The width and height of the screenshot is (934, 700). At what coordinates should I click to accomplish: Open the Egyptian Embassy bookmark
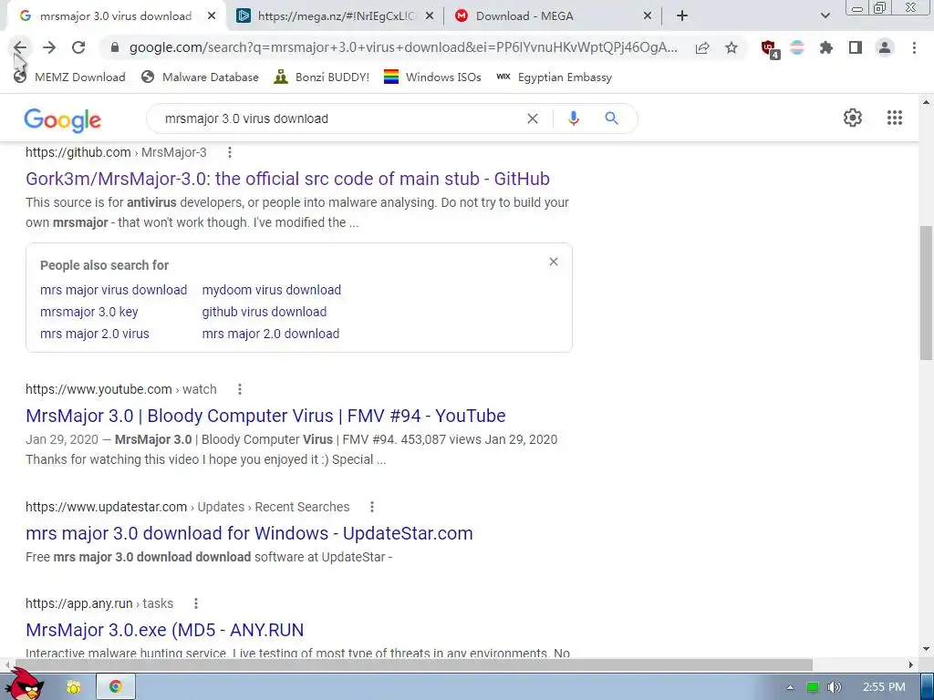tap(554, 77)
